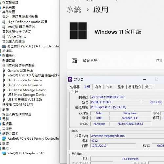Open the 内存 tab in CPU-Z
Viewport: 164px width, 164px height.
coord(98,87)
